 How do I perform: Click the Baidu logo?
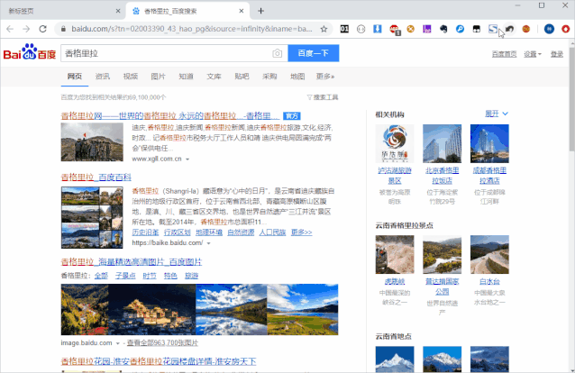[30, 52]
